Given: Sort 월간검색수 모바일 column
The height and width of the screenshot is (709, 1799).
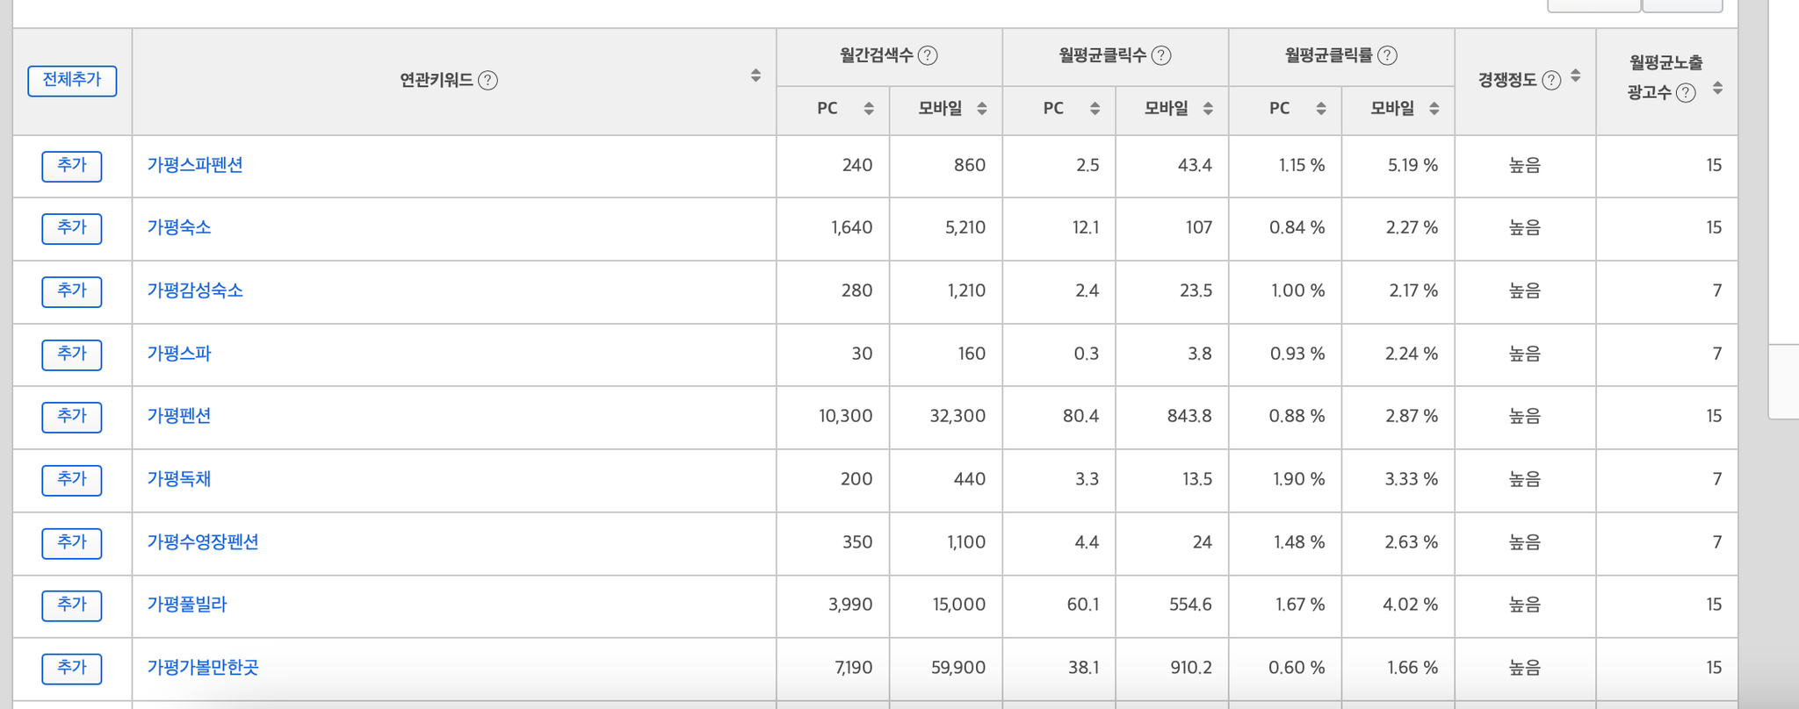Looking at the screenshot, I should coord(982,109).
